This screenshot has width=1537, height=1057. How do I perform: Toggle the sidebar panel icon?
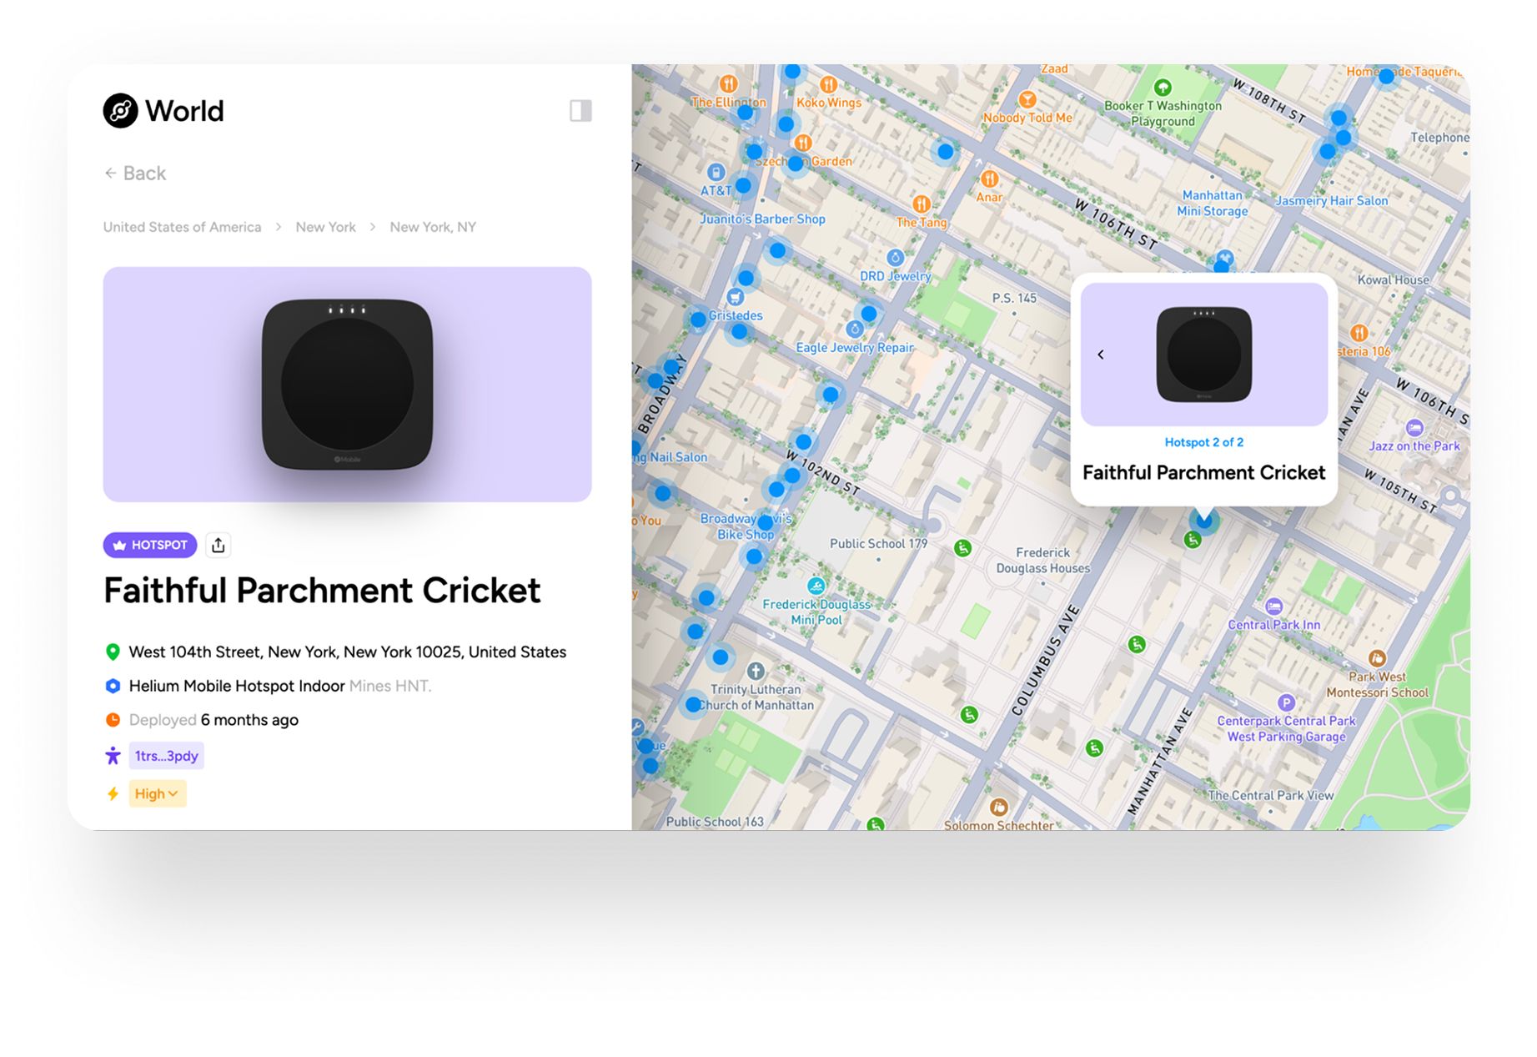[x=580, y=110]
